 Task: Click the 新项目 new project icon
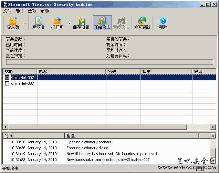tap(39, 22)
